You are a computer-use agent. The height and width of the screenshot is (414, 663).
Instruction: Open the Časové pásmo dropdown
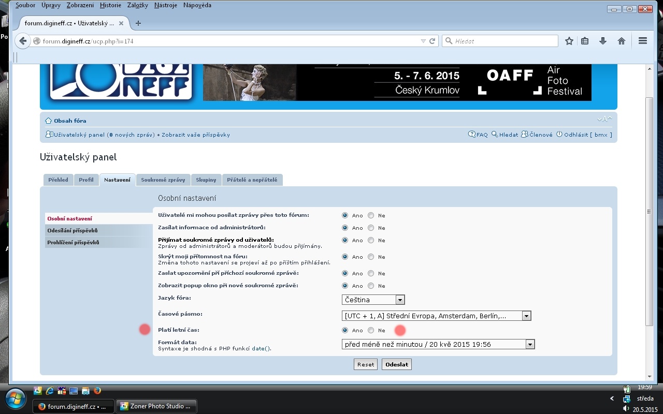[x=526, y=316]
